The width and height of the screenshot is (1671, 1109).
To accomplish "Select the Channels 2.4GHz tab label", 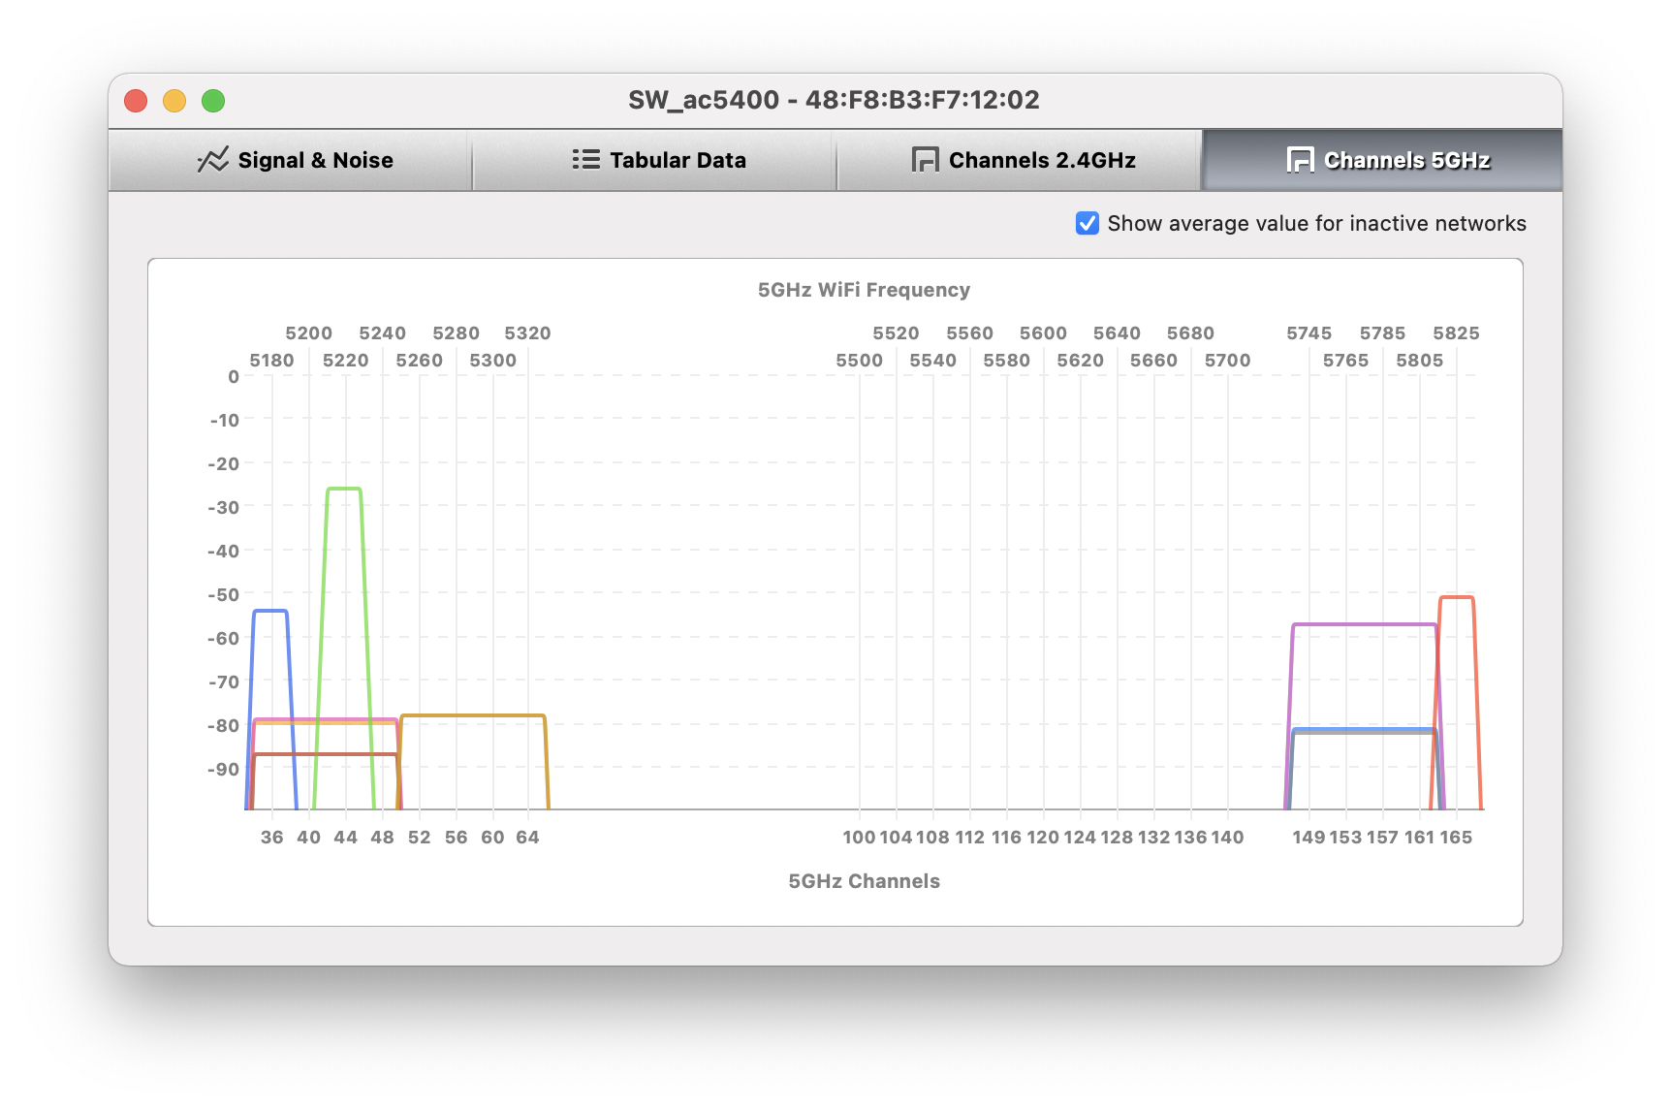I will pyautogui.click(x=1042, y=161).
